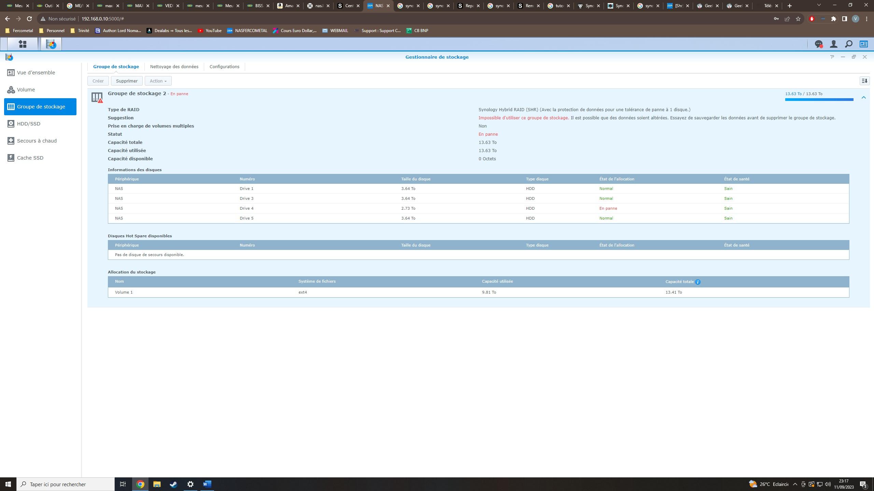Click the Storage Manager taskbar icon
874x491 pixels.
tap(51, 44)
